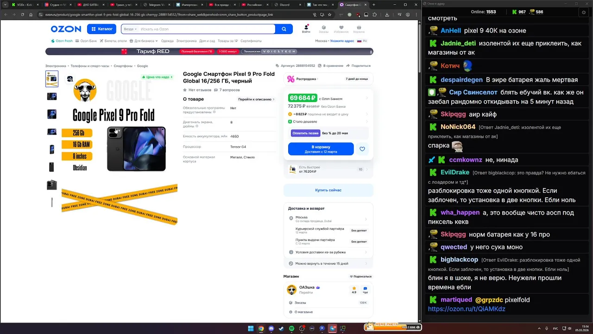This screenshot has width=593, height=334.
Task: Open Чат with ОАЭшка store
Action: coord(365,290)
